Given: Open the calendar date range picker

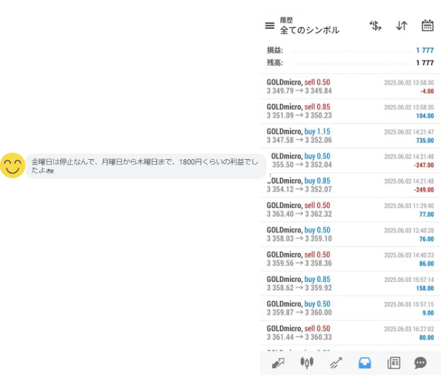Looking at the screenshot, I should coord(428,26).
